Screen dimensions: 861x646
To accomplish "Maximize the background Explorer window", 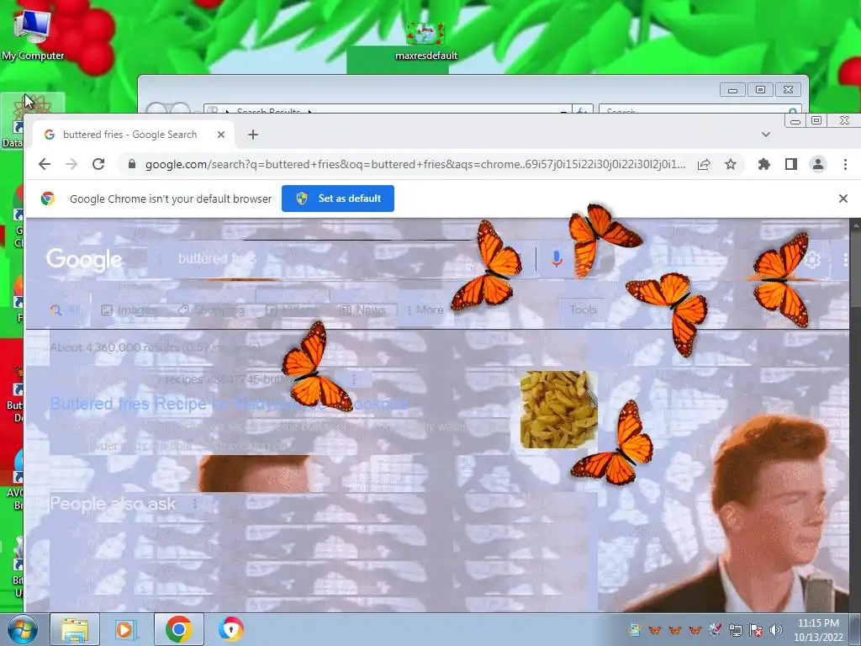I will (x=760, y=89).
